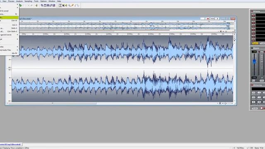This screenshot has width=265, height=149.
Task: Choose the Rename F2 menu entry
Action: [9, 14]
